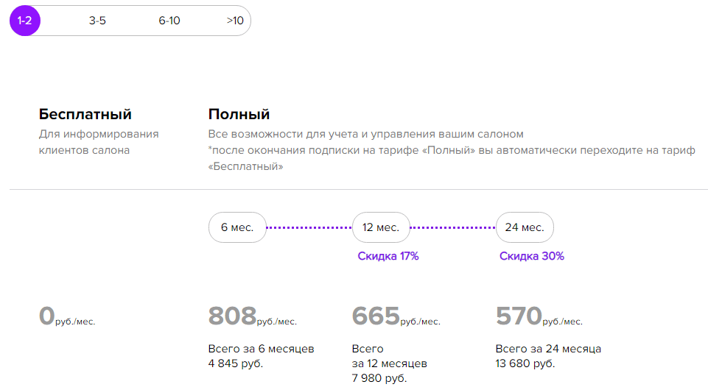
Task: Pick the 24 мес. subscription period
Action: click(x=525, y=227)
